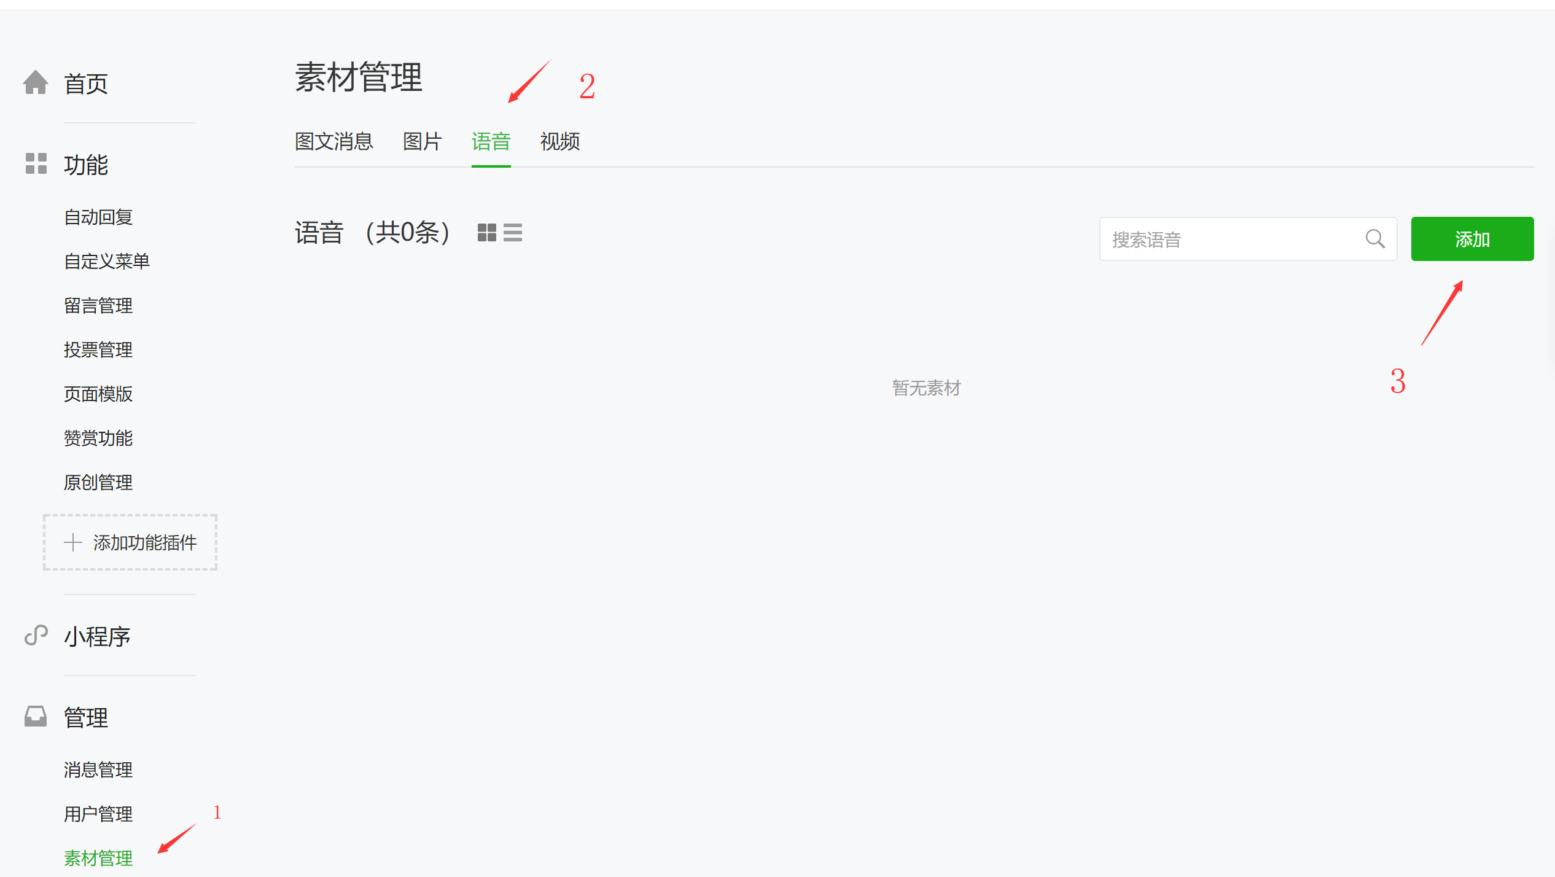Switch to list view for 语音 list
Image resolution: width=1555 pixels, height=877 pixels.
tap(513, 233)
